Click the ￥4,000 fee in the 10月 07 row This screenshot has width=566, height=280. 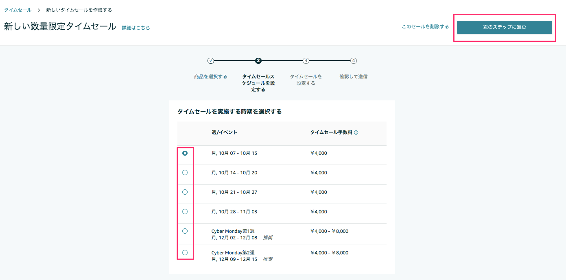pyautogui.click(x=319, y=153)
